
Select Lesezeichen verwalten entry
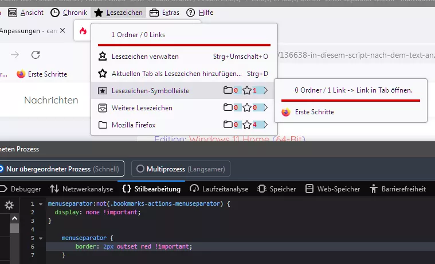(x=146, y=57)
